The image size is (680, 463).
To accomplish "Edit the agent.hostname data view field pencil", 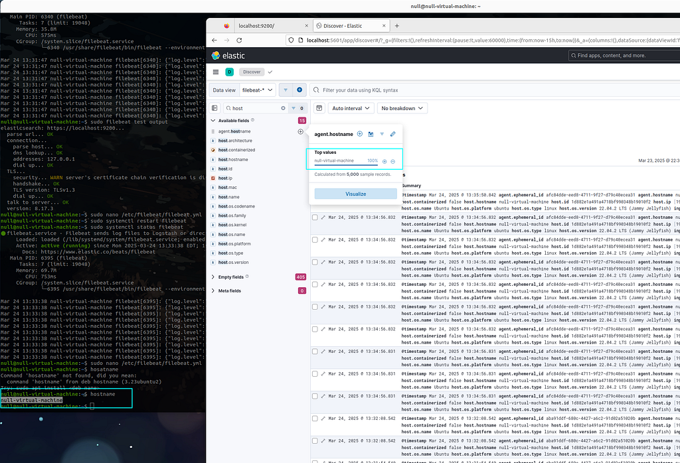I will click(393, 134).
